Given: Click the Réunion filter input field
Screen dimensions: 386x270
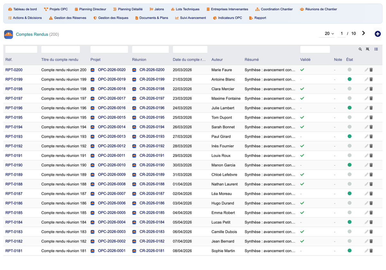Looking at the screenshot, I should (x=150, y=50).
